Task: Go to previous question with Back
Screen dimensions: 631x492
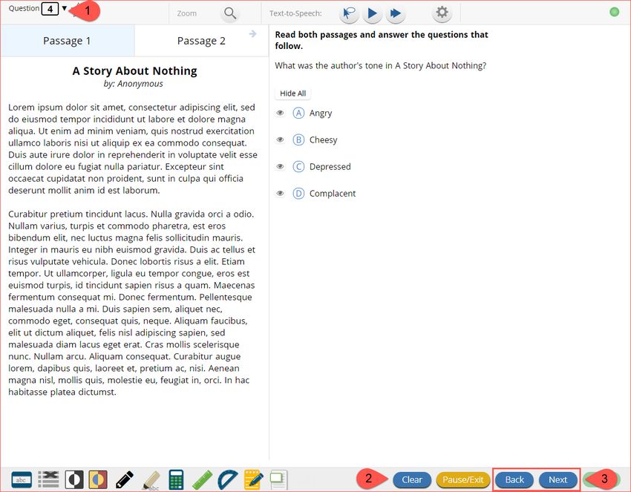Action: 514,479
